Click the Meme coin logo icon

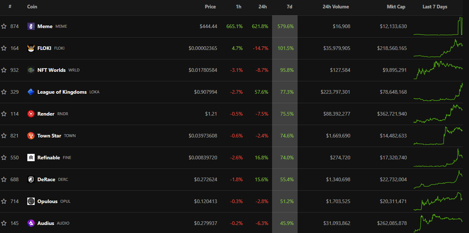(x=31, y=26)
